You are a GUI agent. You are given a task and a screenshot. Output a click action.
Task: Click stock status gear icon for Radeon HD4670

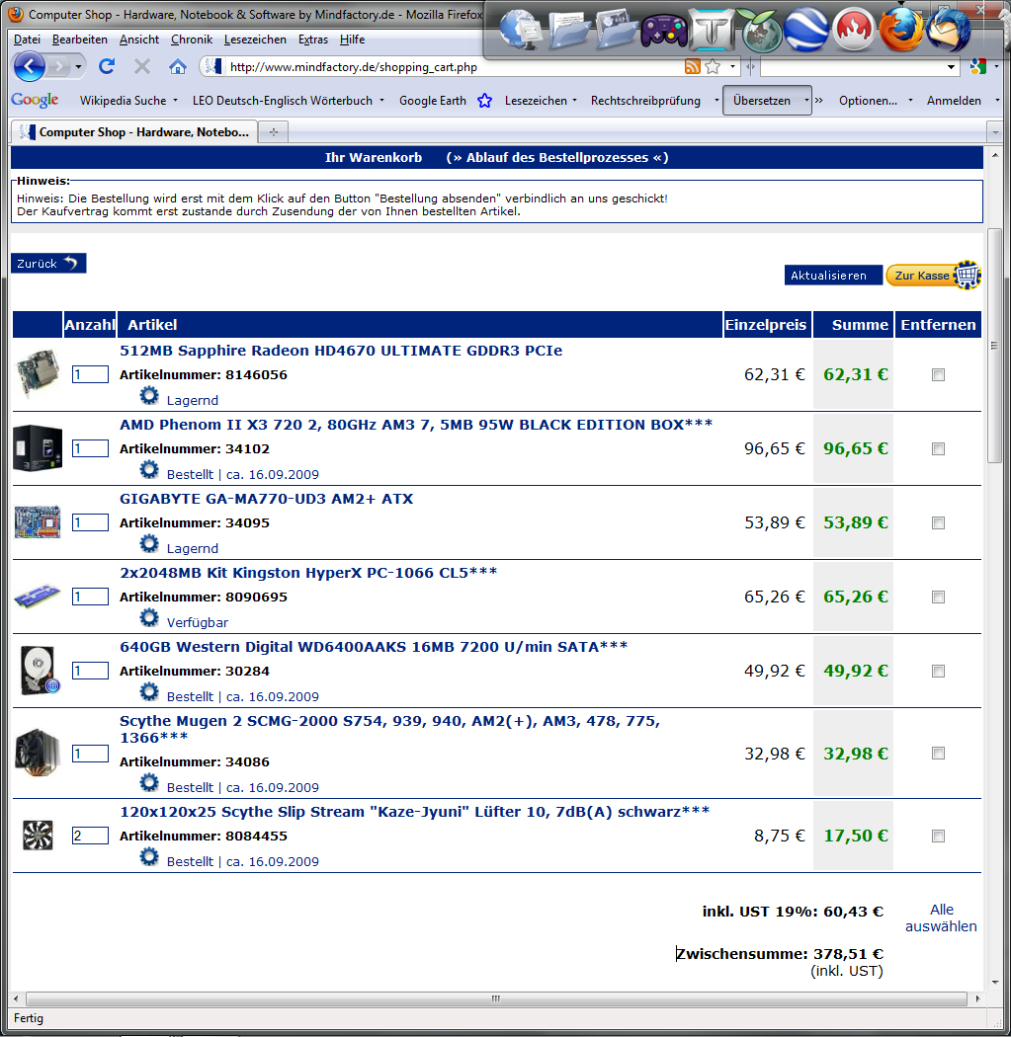point(149,396)
